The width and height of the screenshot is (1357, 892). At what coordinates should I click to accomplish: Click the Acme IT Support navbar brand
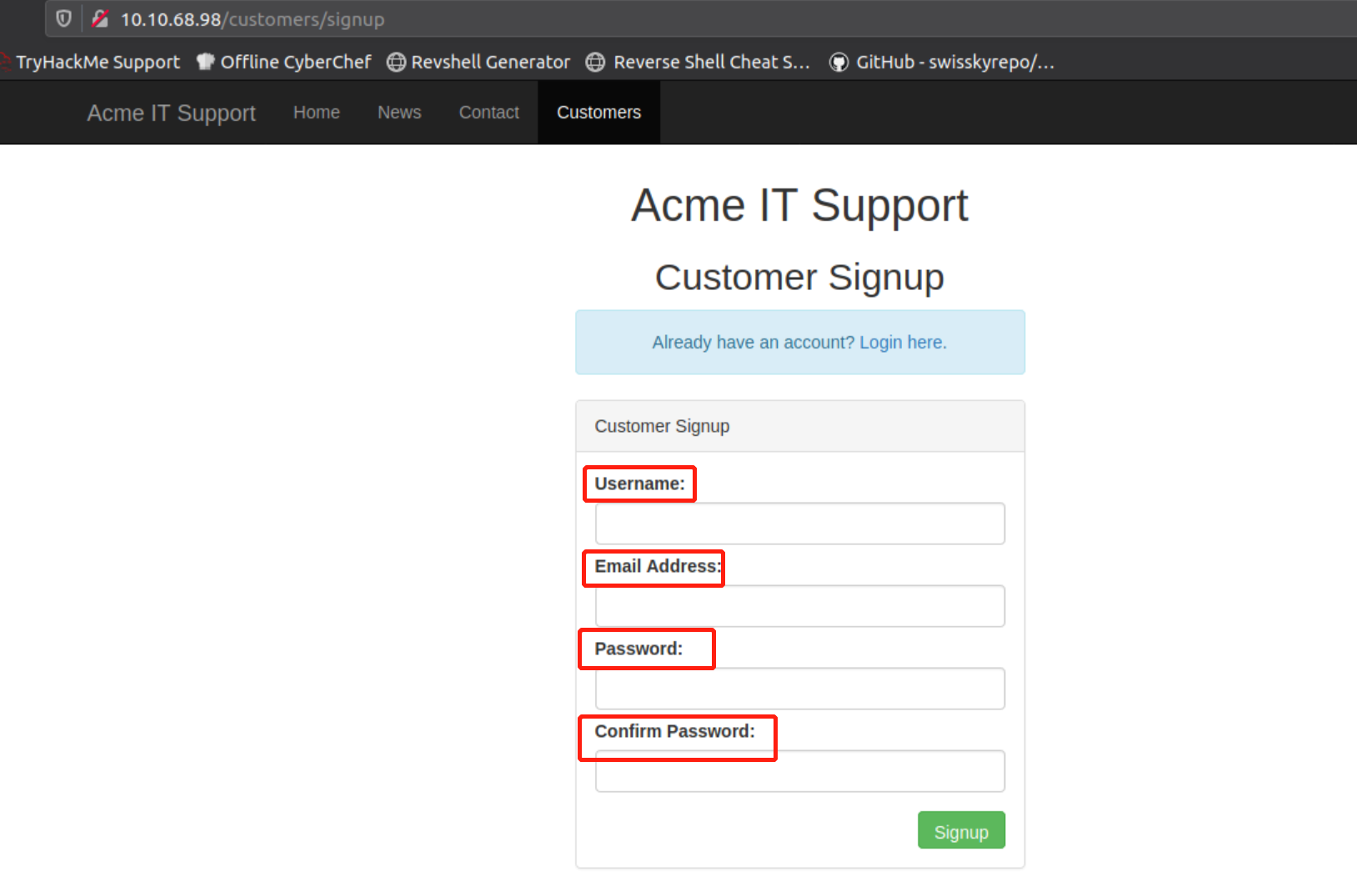point(171,113)
